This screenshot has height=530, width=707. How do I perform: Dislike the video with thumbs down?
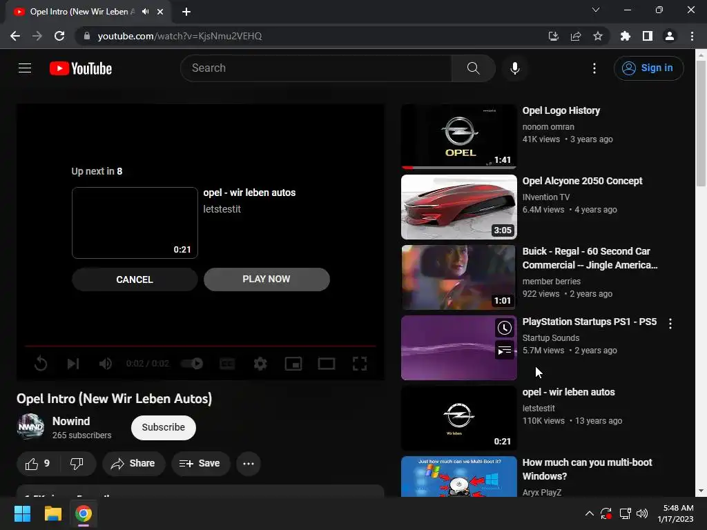[x=77, y=463]
